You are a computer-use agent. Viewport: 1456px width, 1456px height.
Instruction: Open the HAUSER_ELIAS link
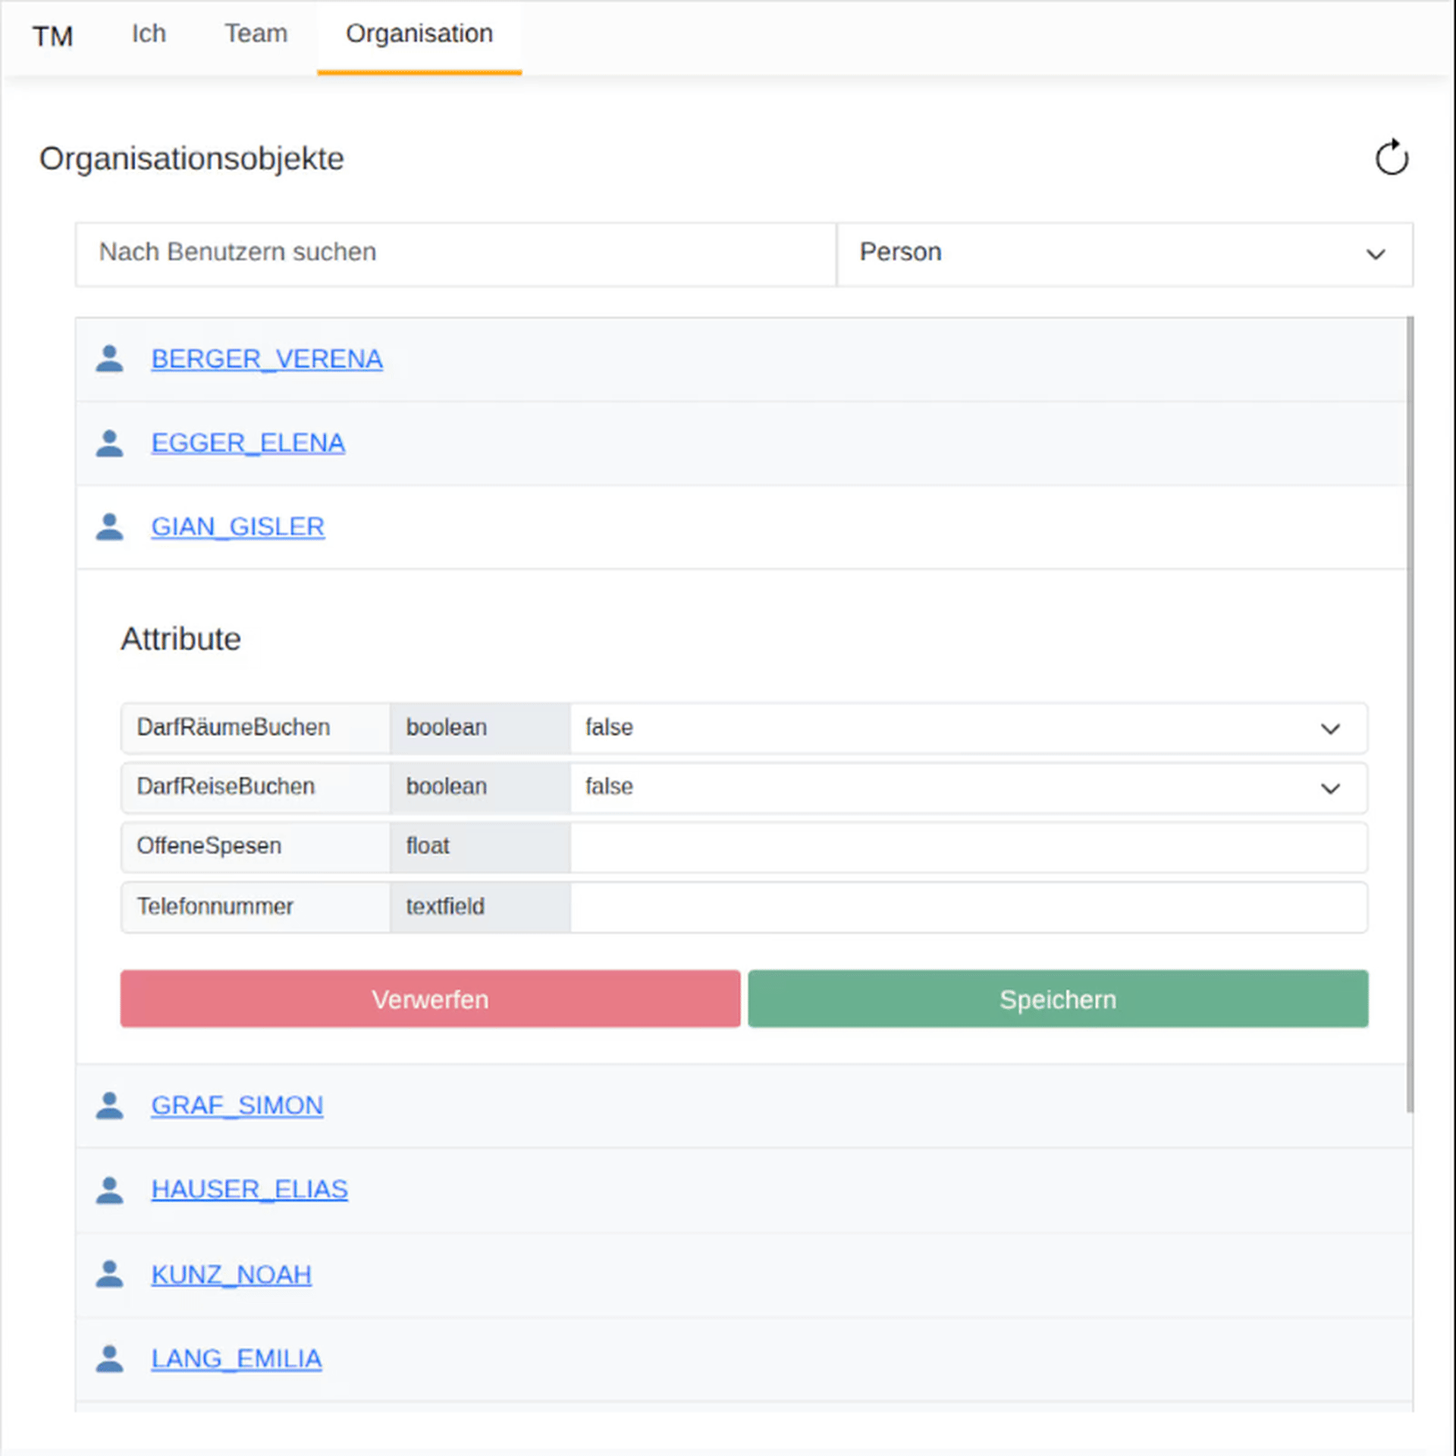coord(249,1189)
